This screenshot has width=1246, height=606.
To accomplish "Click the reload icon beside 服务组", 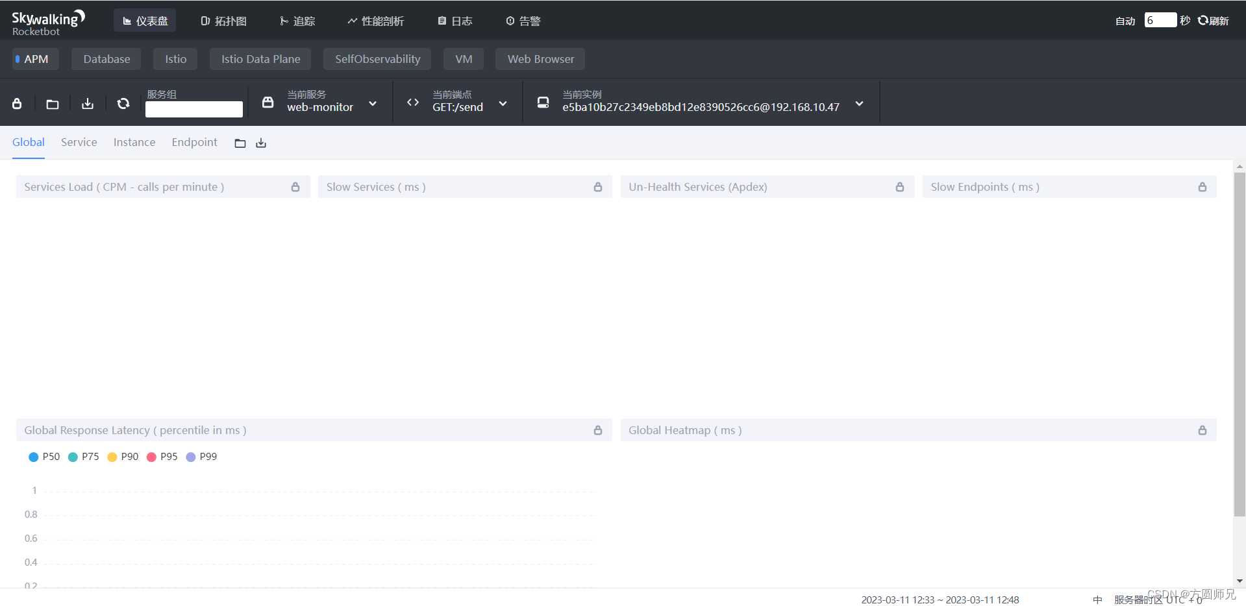I will tap(123, 104).
